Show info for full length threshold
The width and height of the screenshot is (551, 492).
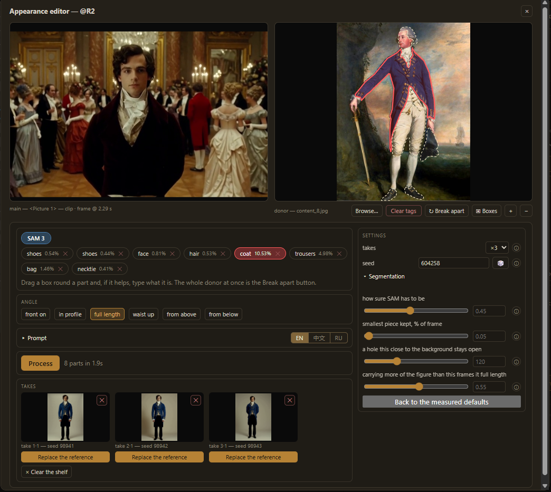(x=516, y=387)
